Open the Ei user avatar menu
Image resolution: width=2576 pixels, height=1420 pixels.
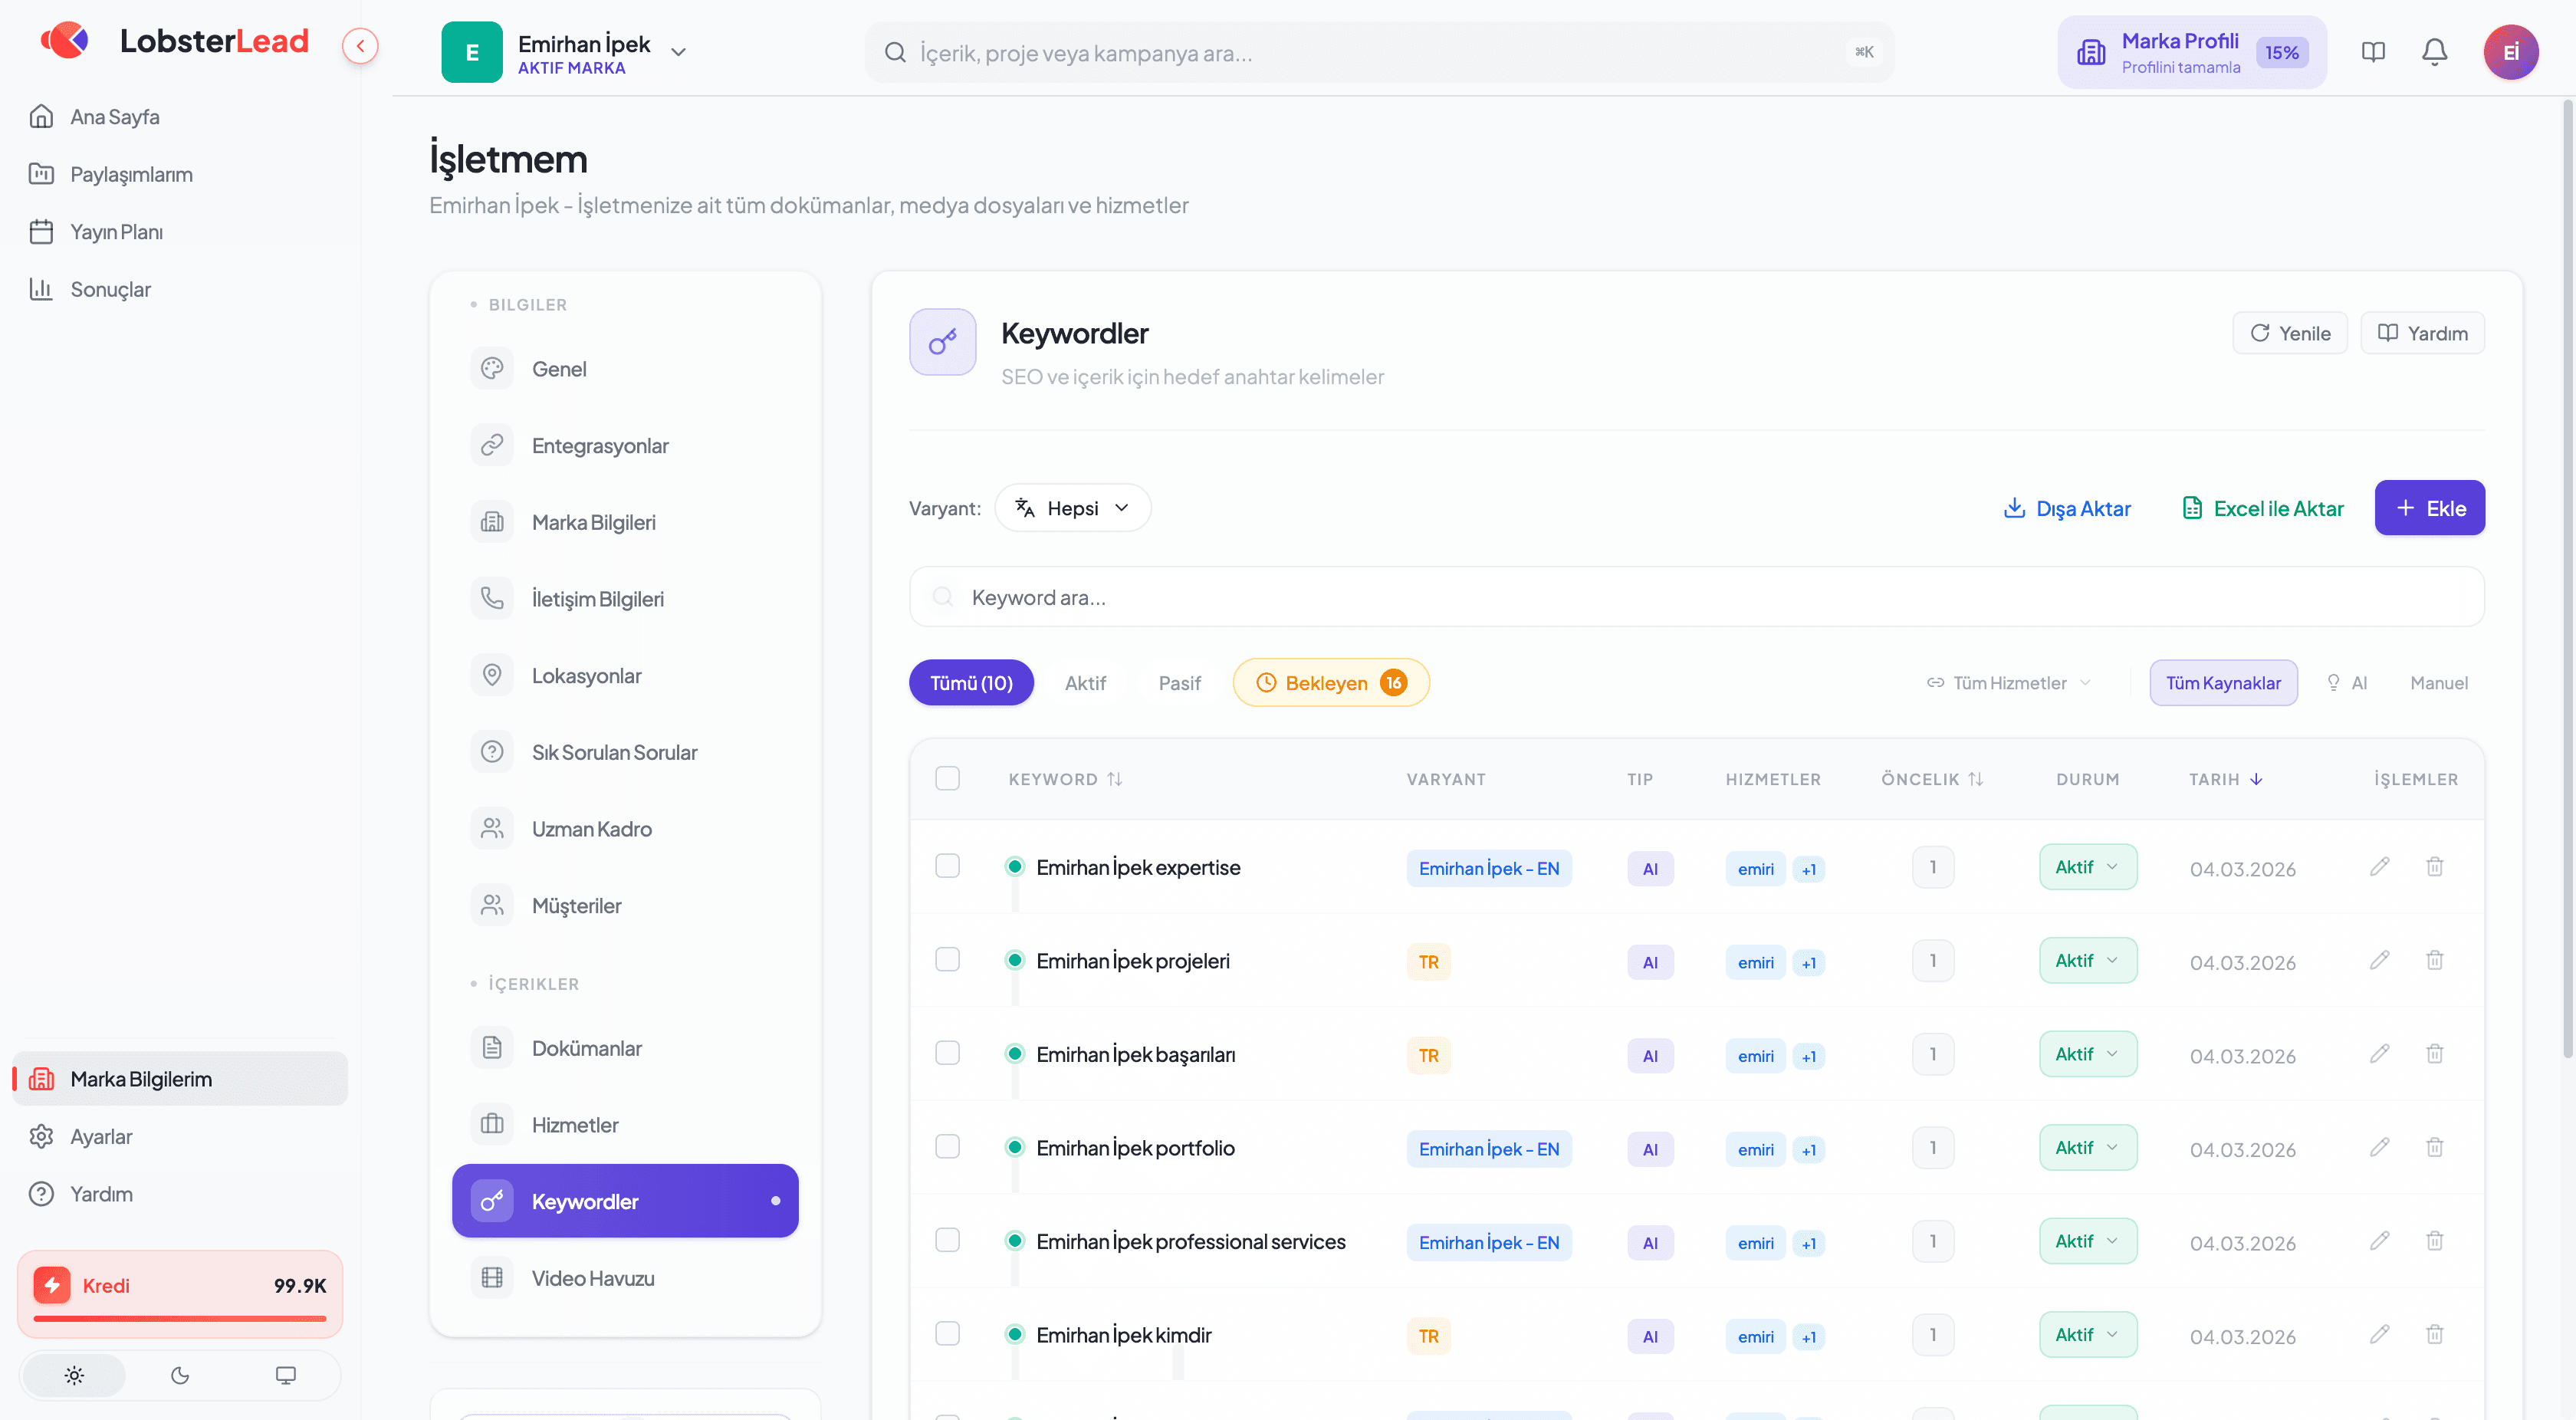2510,52
